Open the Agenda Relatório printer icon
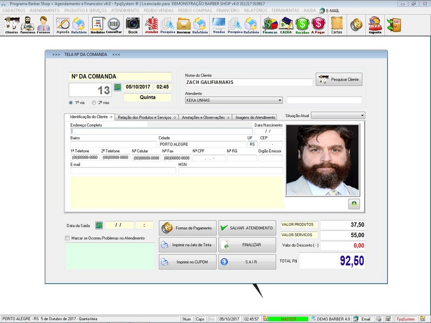Screen dimensions: 431x323 click(79, 25)
